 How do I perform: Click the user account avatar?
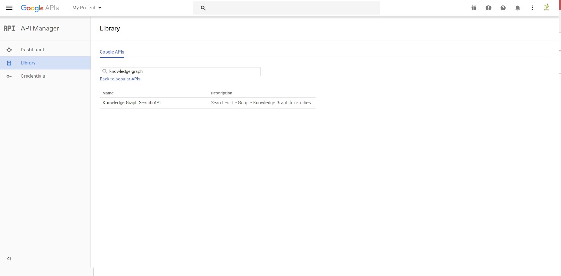tap(547, 7)
